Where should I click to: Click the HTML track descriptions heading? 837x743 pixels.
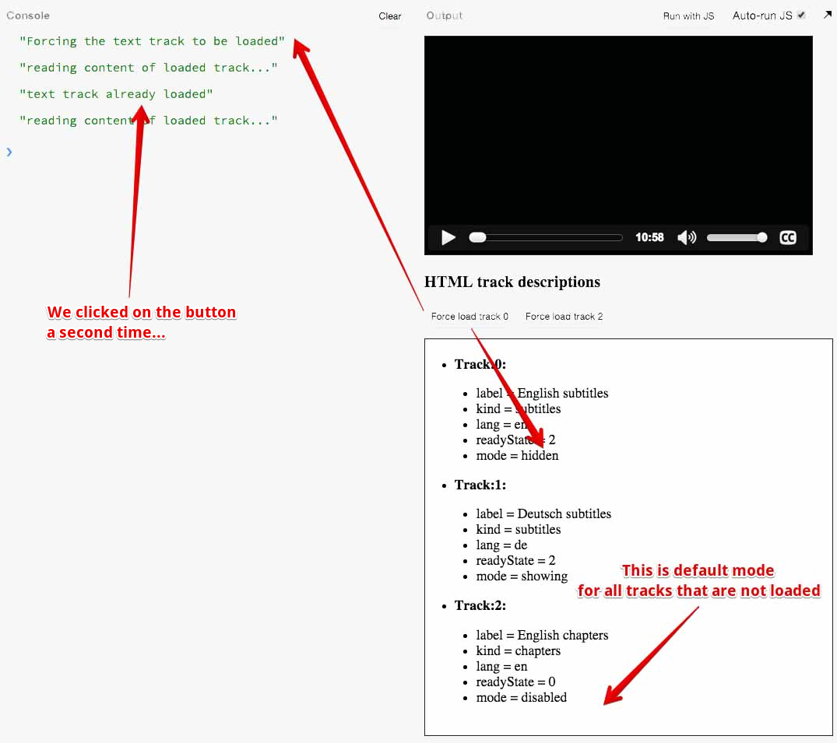pos(512,282)
